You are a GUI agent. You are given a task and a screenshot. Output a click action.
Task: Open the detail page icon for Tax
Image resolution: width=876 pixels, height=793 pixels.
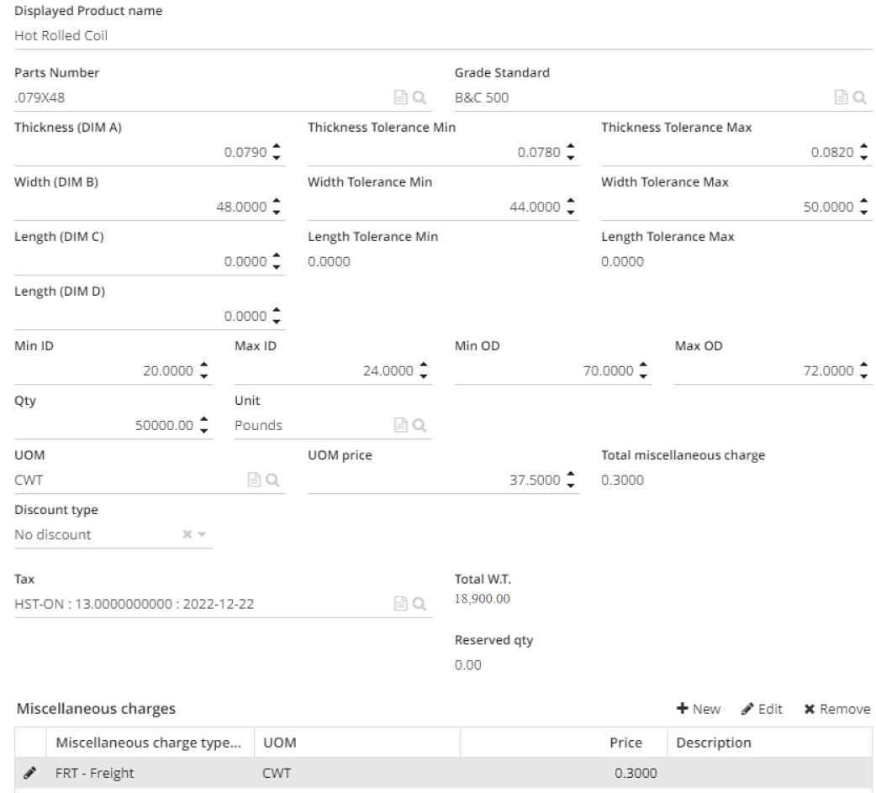[x=403, y=604]
